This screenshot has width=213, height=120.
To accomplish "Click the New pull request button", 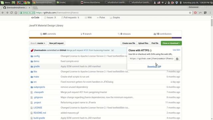I will (56, 43).
